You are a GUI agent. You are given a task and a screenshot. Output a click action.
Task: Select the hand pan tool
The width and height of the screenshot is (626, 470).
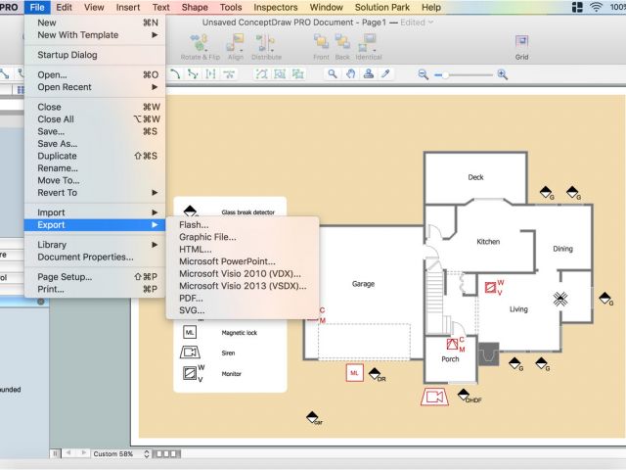(x=350, y=74)
